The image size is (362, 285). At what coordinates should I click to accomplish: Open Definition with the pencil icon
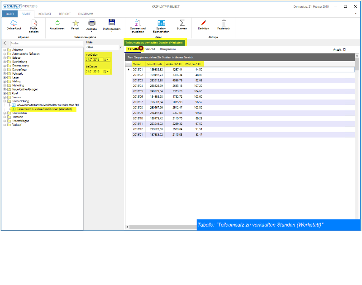203,23
